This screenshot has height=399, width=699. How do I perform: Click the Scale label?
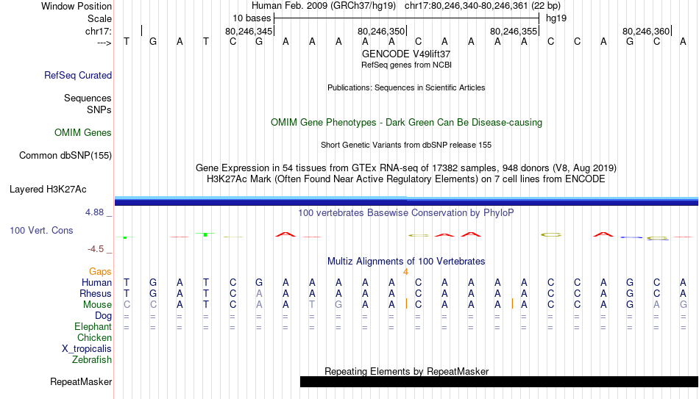99,18
